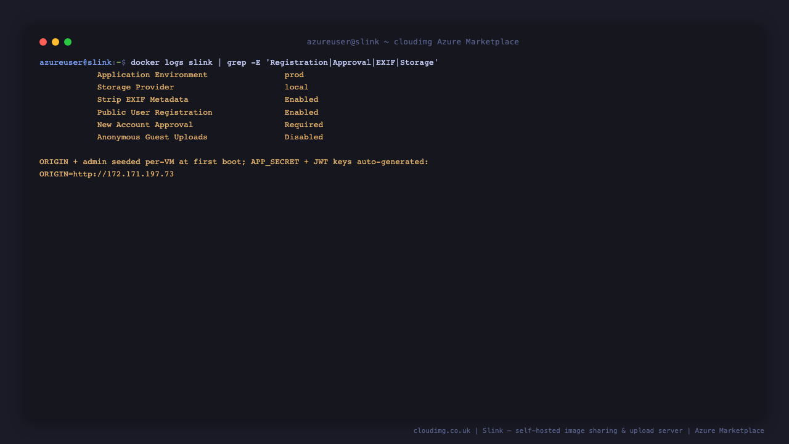Screen dimensions: 789x444
Task: Click the 'prod' value
Action: pos(294,75)
